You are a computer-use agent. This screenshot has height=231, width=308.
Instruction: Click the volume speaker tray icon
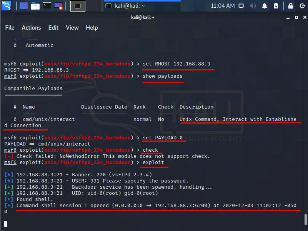pyautogui.click(x=253, y=6)
